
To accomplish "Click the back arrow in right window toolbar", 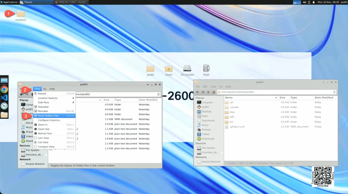I will [197, 92].
